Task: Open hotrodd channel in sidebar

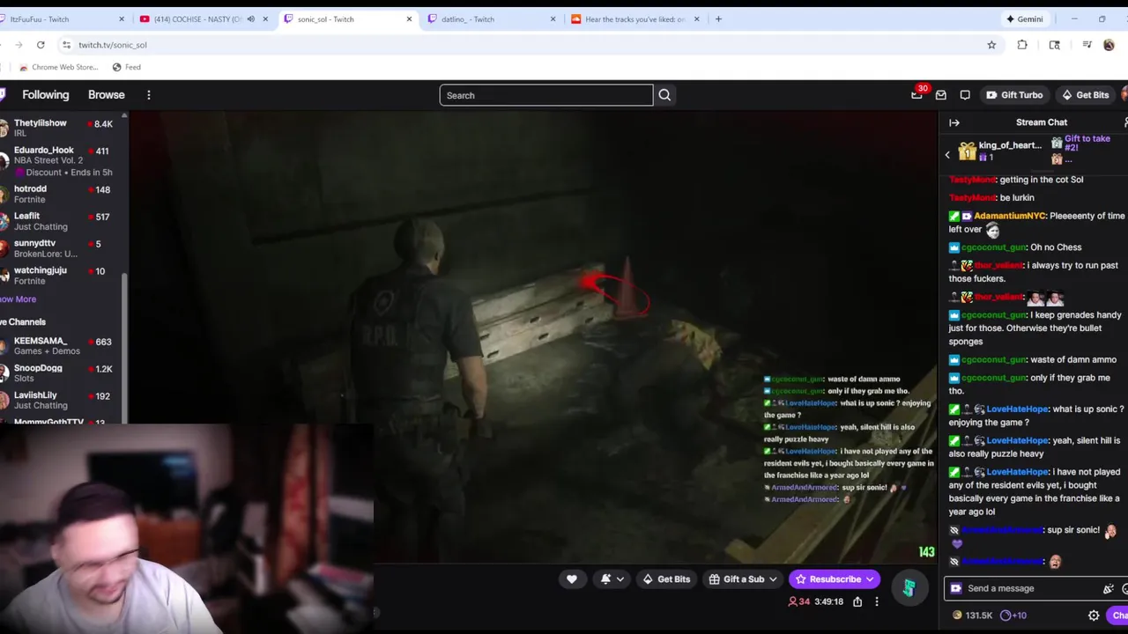Action: [x=60, y=194]
